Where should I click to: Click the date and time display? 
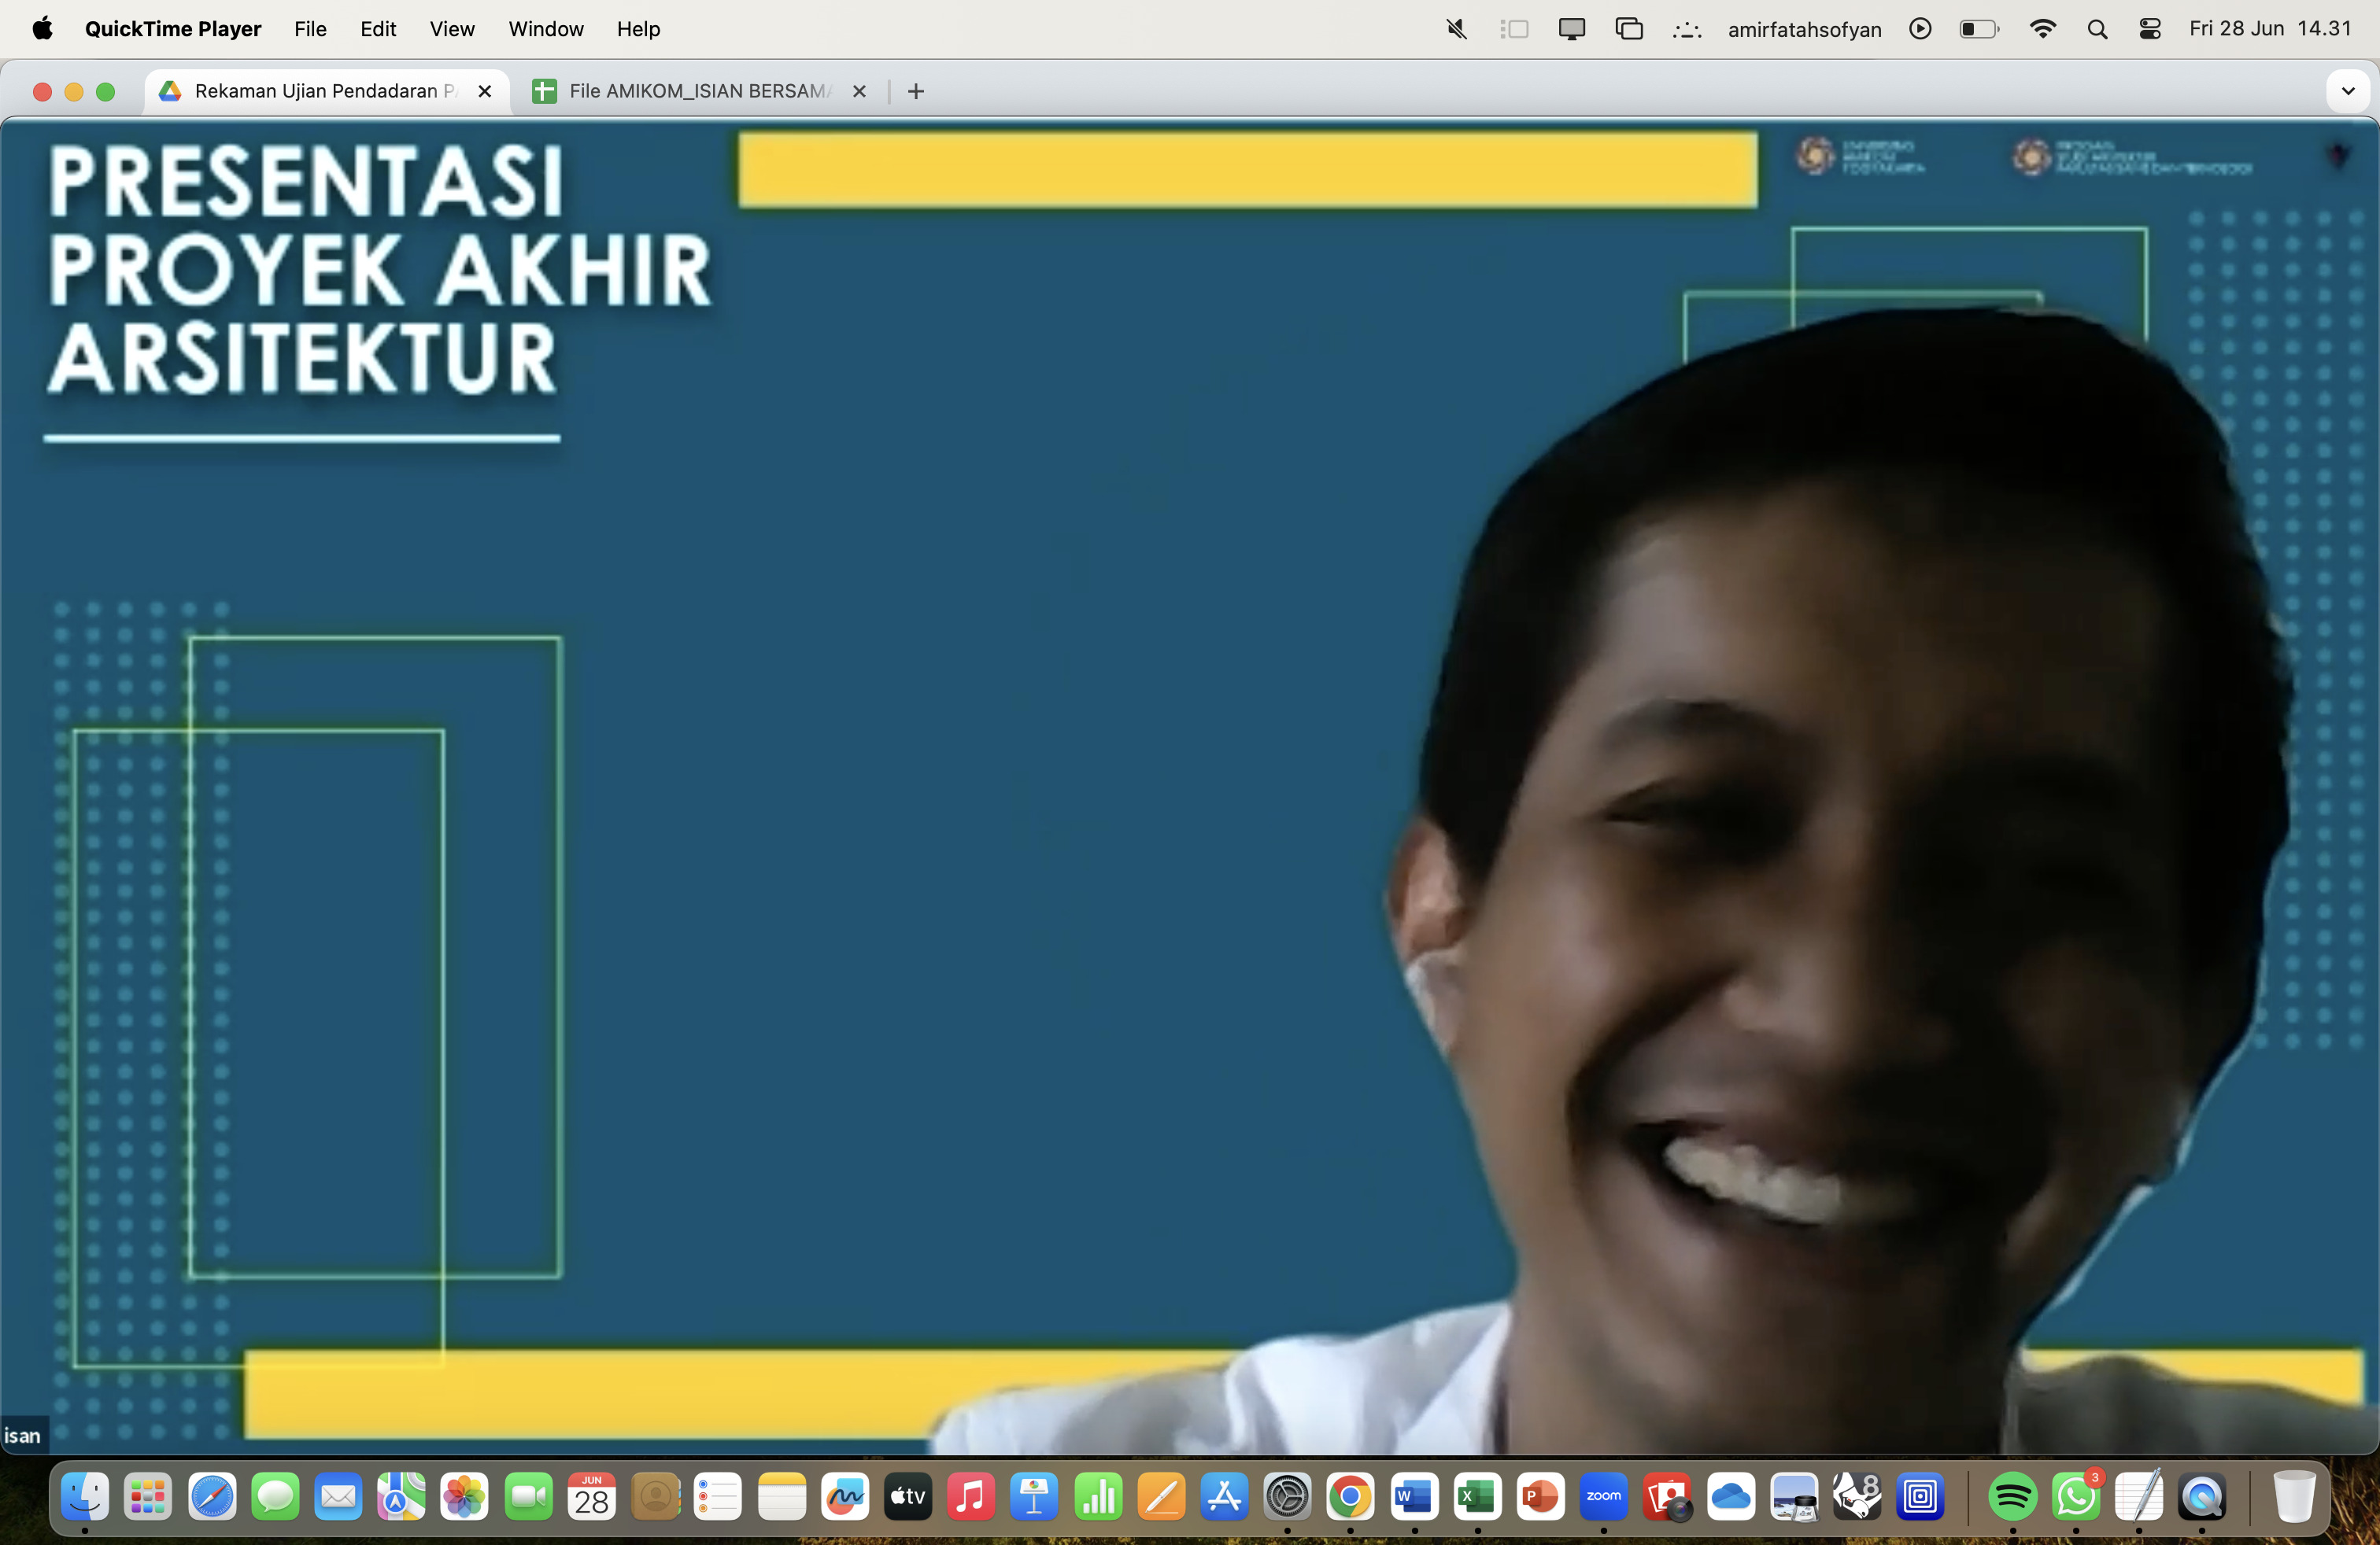[2269, 29]
